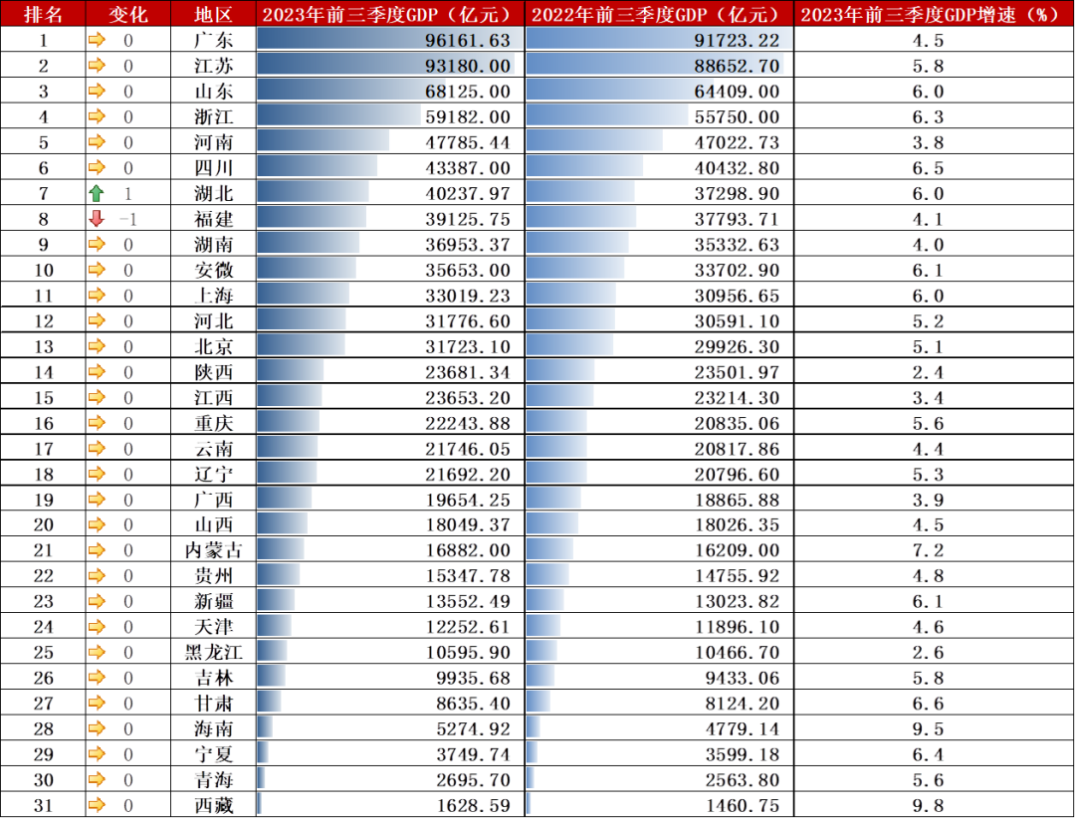Screen dimensions: 1075x818
Task: Click the orange arrow icon in 四川 row
Action: [x=97, y=167]
